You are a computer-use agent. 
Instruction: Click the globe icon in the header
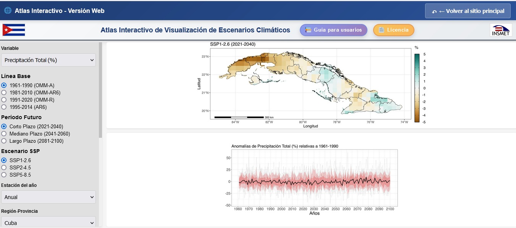tap(8, 10)
